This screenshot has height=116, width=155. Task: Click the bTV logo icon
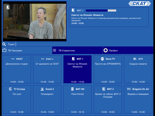click(135, 59)
